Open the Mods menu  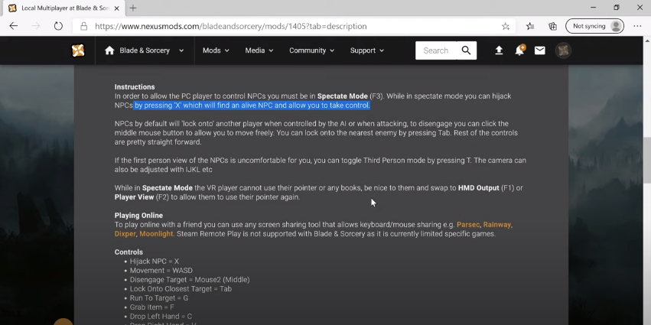coord(216,50)
